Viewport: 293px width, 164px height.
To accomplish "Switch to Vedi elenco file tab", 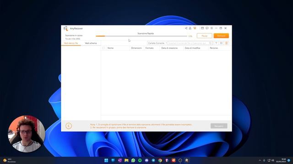I will pos(71,43).
